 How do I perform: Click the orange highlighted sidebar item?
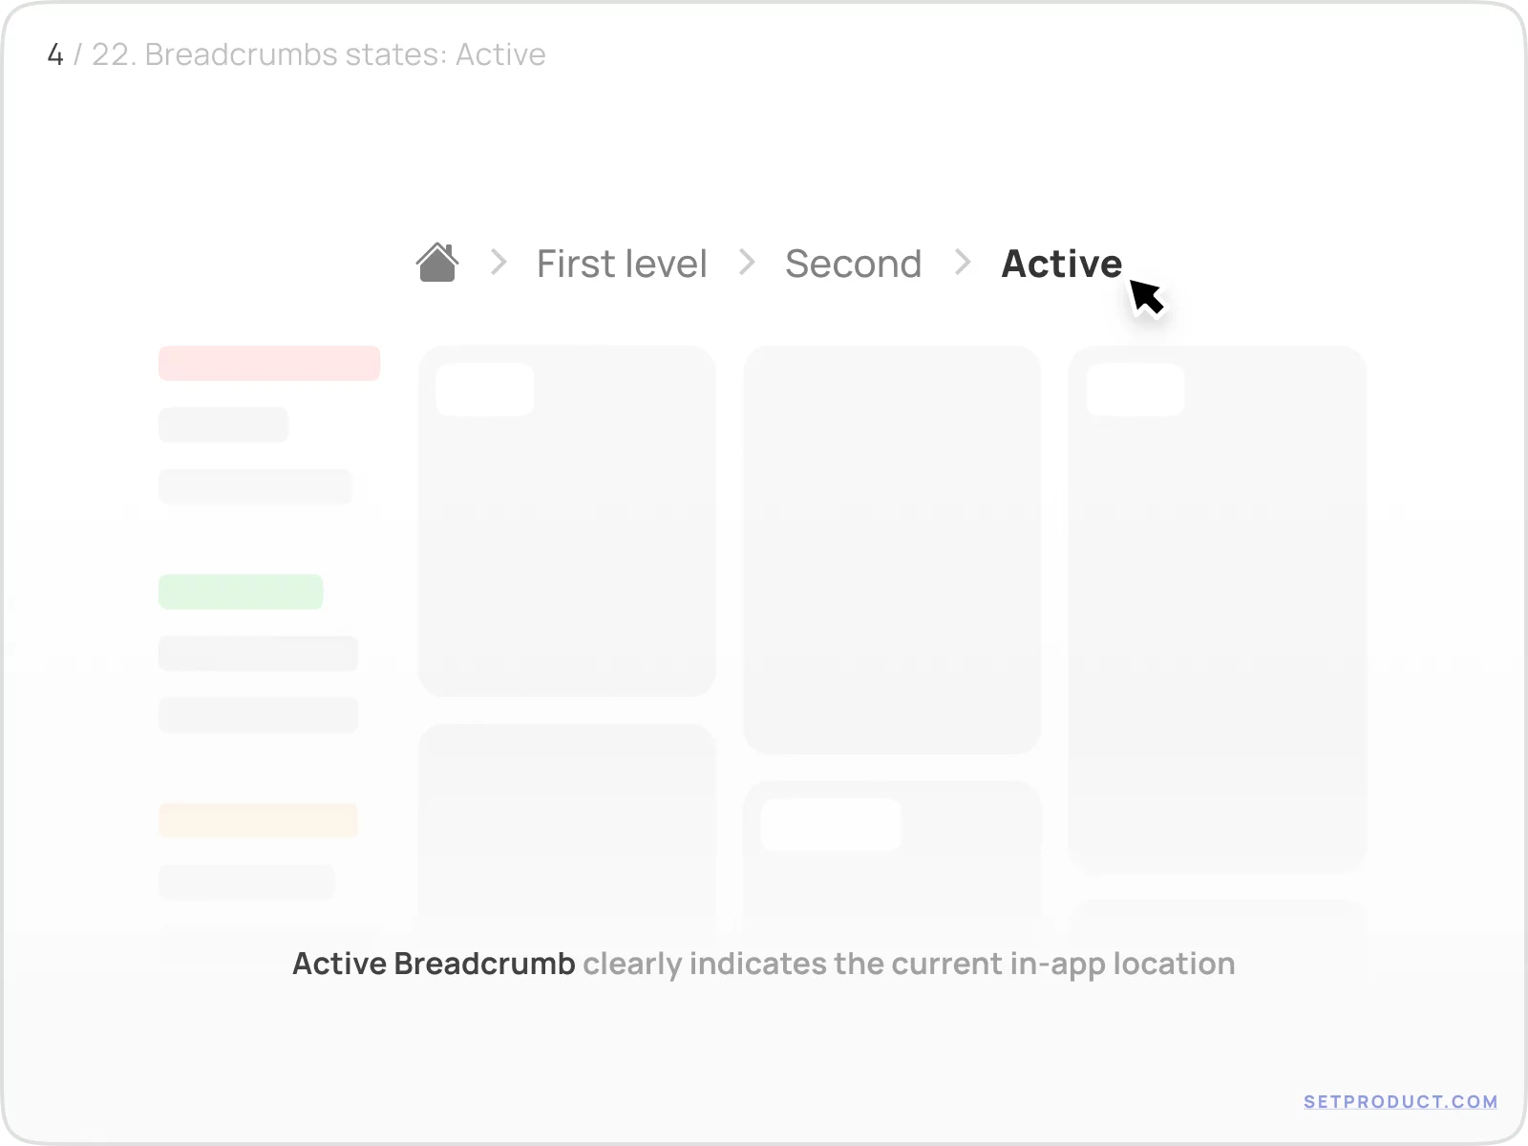258,820
